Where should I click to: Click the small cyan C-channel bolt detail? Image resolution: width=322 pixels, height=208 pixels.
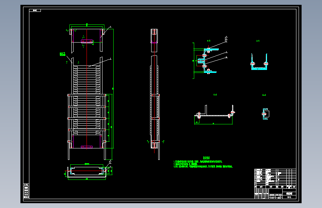point(265,114)
